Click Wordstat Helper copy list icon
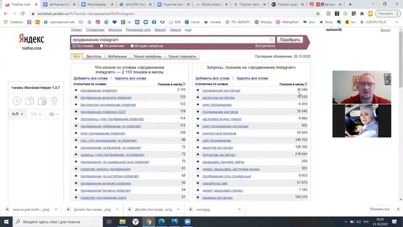This screenshot has height=227, width=403. click(30, 101)
